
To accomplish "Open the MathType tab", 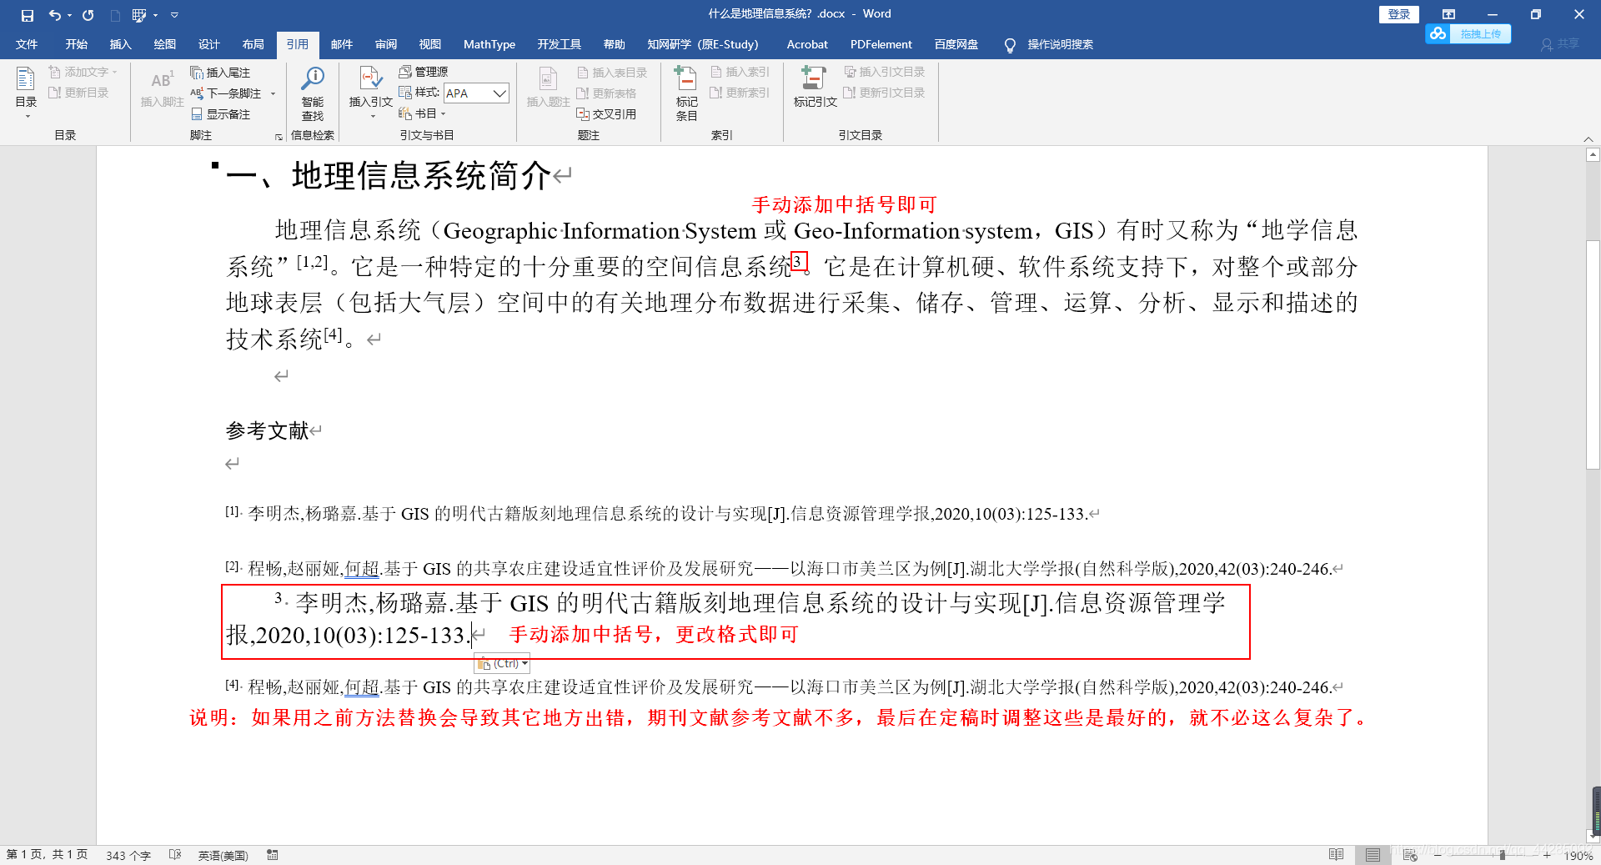I will (x=489, y=44).
